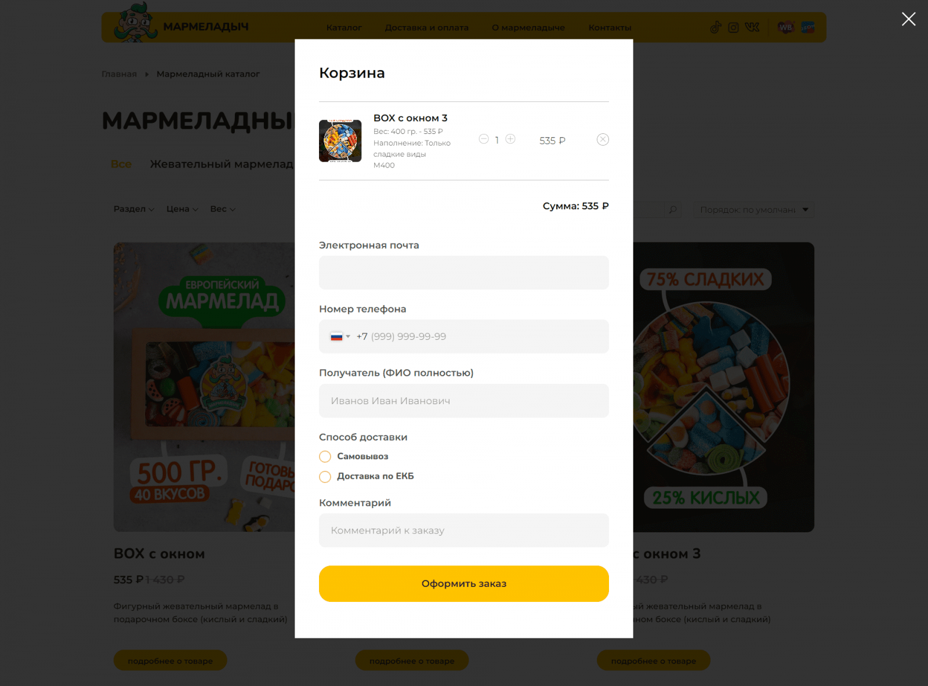
Task: Open the TikTok social link
Action: click(716, 27)
